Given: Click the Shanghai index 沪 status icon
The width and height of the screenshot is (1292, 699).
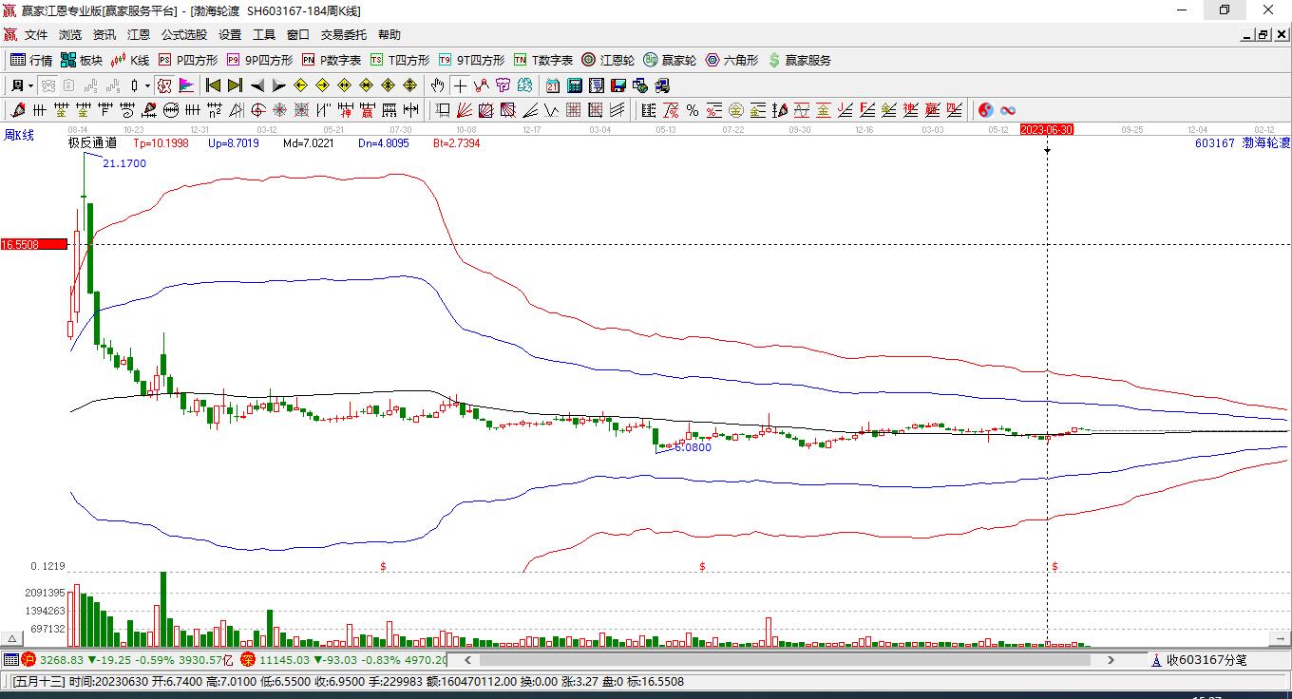Looking at the screenshot, I should [x=28, y=660].
